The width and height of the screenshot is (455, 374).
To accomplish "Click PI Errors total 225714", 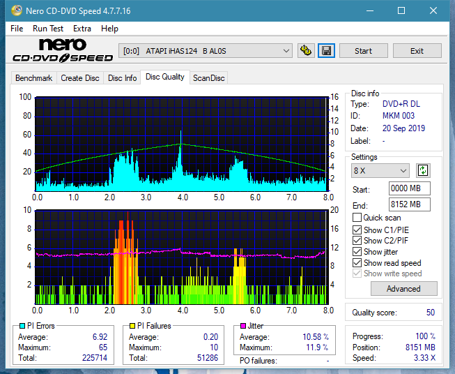I will 95,358.
